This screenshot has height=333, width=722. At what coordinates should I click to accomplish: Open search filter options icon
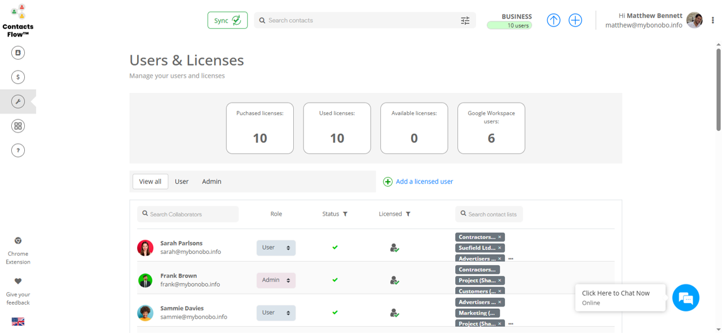(465, 20)
